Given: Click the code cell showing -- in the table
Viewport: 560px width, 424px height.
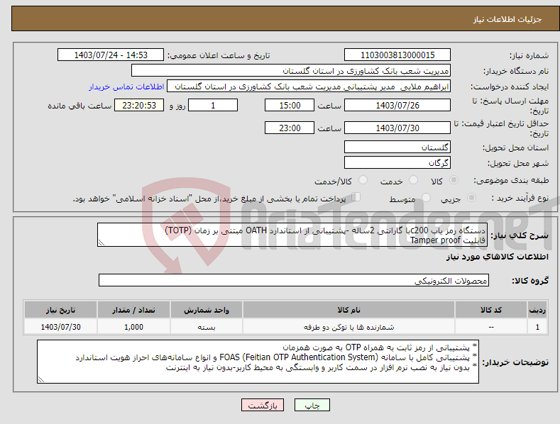Looking at the screenshot, I should [x=491, y=327].
